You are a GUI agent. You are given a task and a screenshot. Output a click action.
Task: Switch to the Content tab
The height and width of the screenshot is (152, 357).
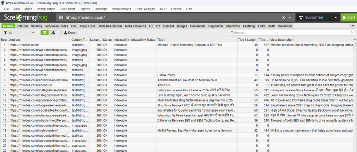[x=169, y=26]
